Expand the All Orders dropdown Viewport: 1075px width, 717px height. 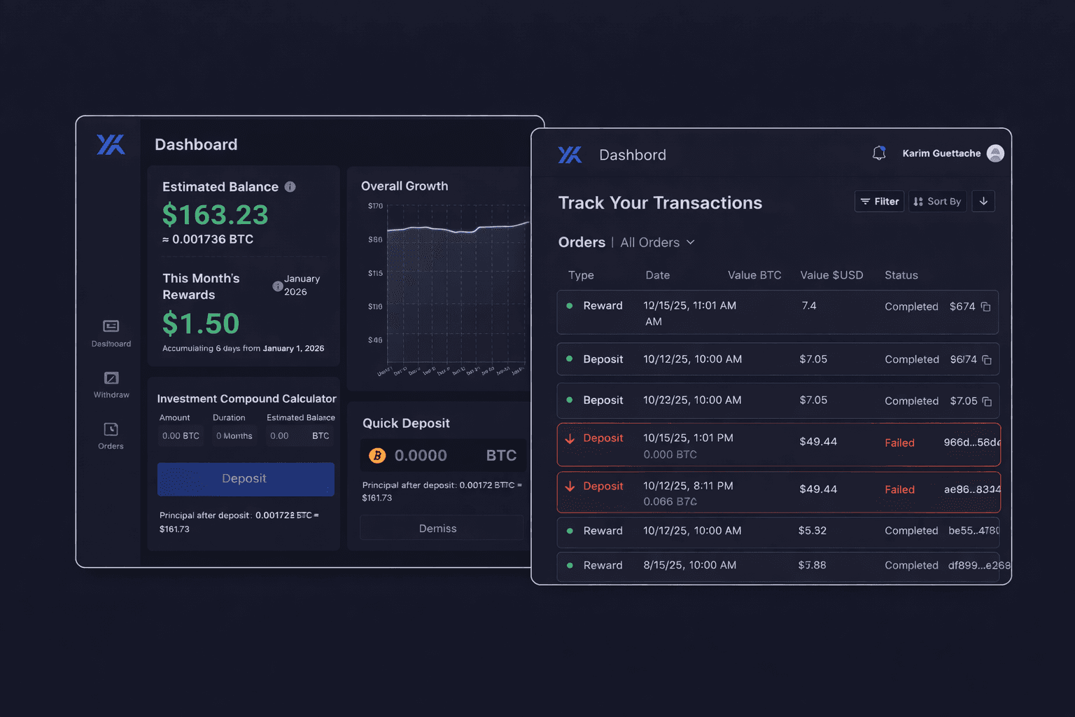656,242
